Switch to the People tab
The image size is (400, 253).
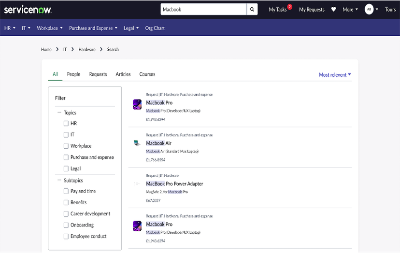coord(73,74)
